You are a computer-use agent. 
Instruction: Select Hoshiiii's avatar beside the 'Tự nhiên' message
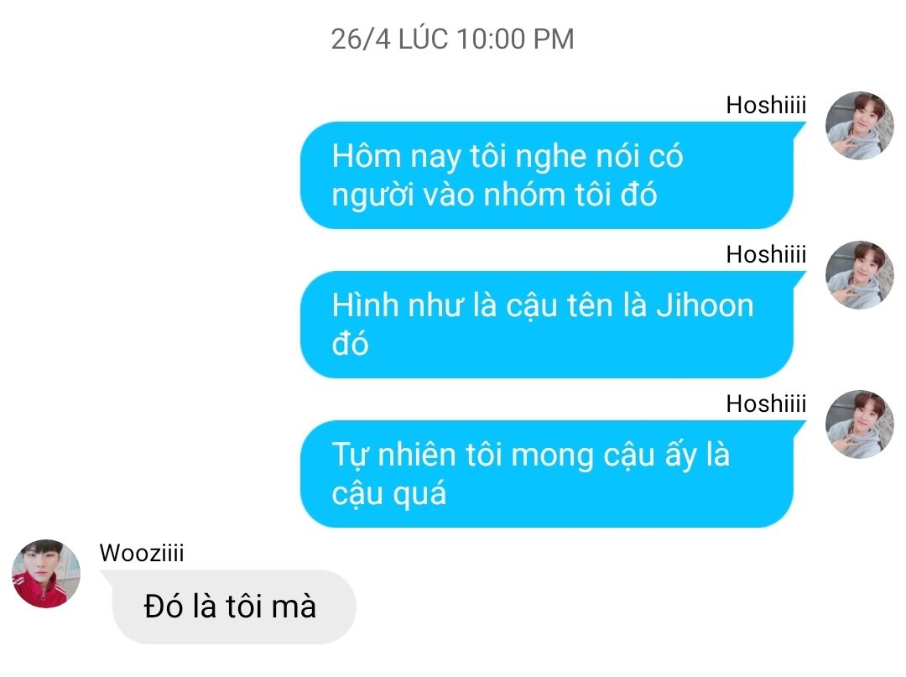coord(859,424)
